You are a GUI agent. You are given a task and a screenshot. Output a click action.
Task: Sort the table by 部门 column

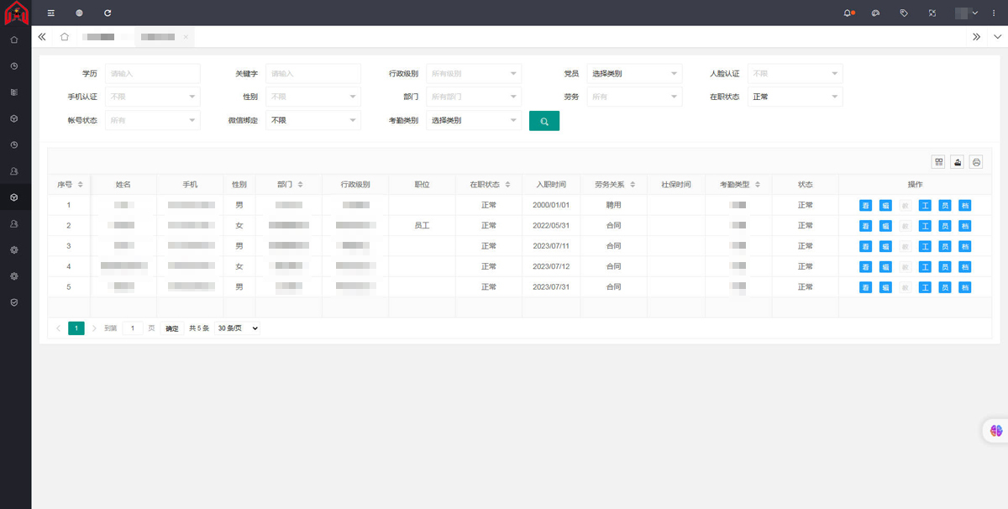pos(300,184)
